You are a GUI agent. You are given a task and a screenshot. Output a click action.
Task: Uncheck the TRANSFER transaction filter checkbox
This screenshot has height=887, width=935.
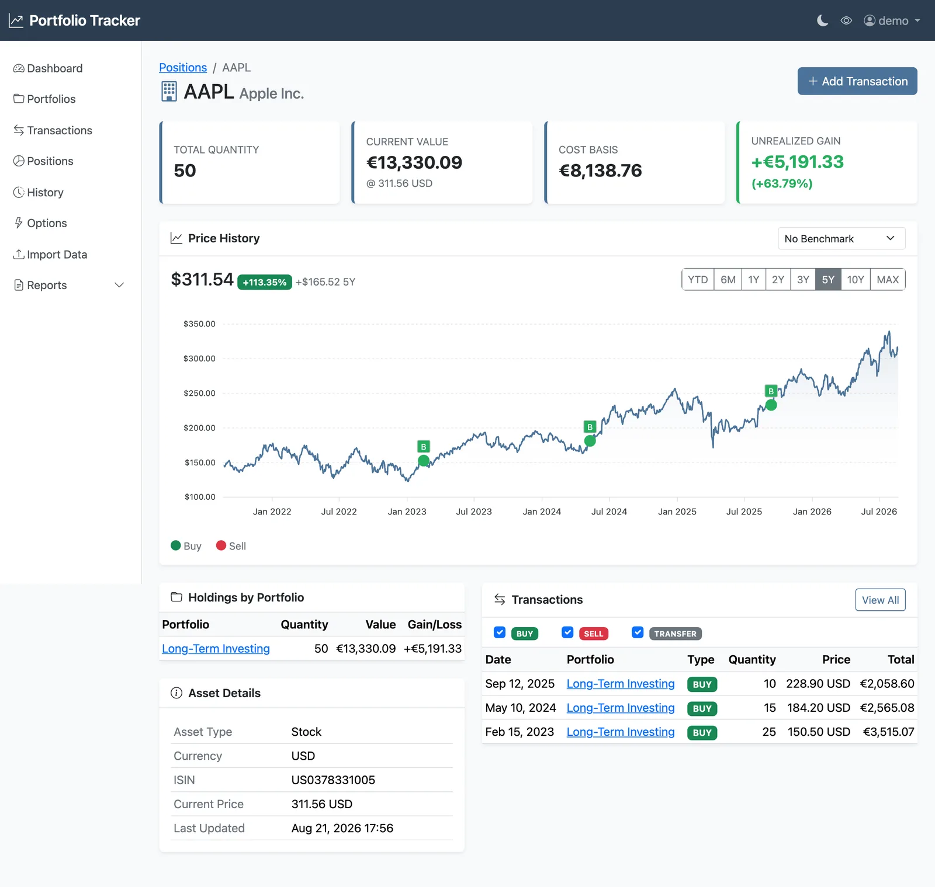638,632
